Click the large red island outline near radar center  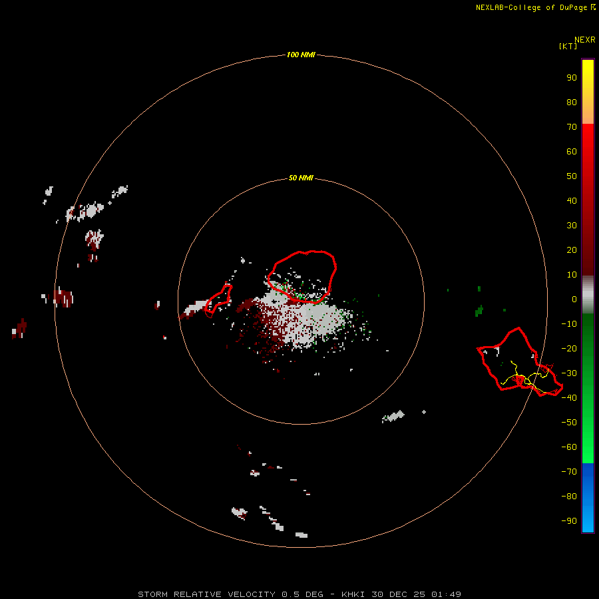point(302,277)
